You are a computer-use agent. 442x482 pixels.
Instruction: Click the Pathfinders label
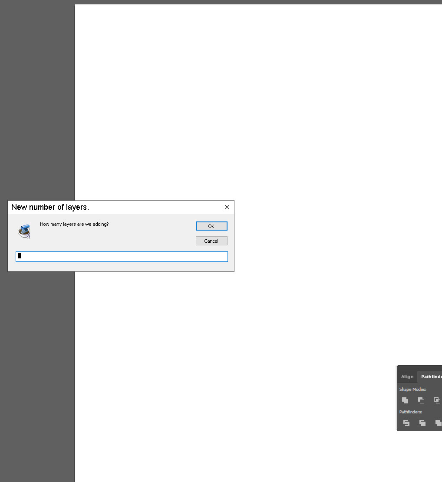pyautogui.click(x=410, y=412)
